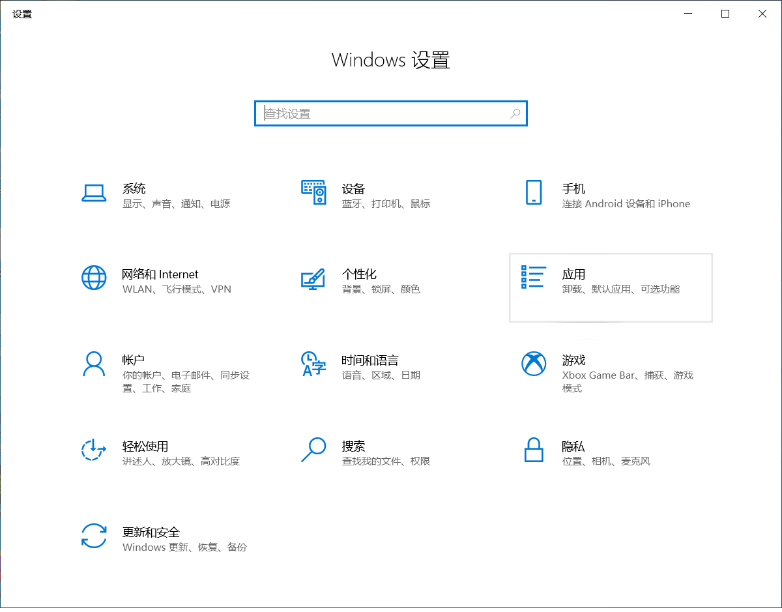Open the 网络和 Internet globe icon
782x612 pixels.
click(94, 278)
